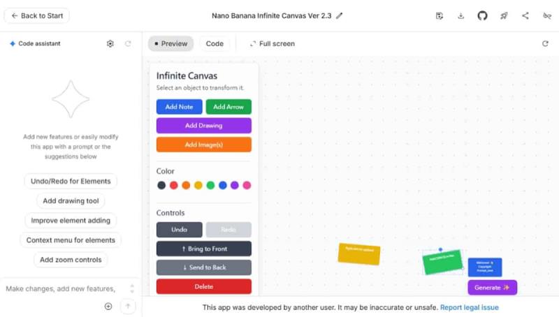Click the share app icon
The height and width of the screenshot is (317, 559).
[525, 15]
